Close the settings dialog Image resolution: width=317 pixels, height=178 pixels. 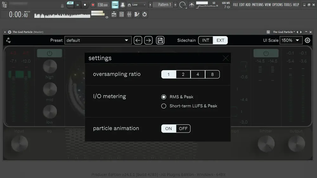(x=225, y=58)
